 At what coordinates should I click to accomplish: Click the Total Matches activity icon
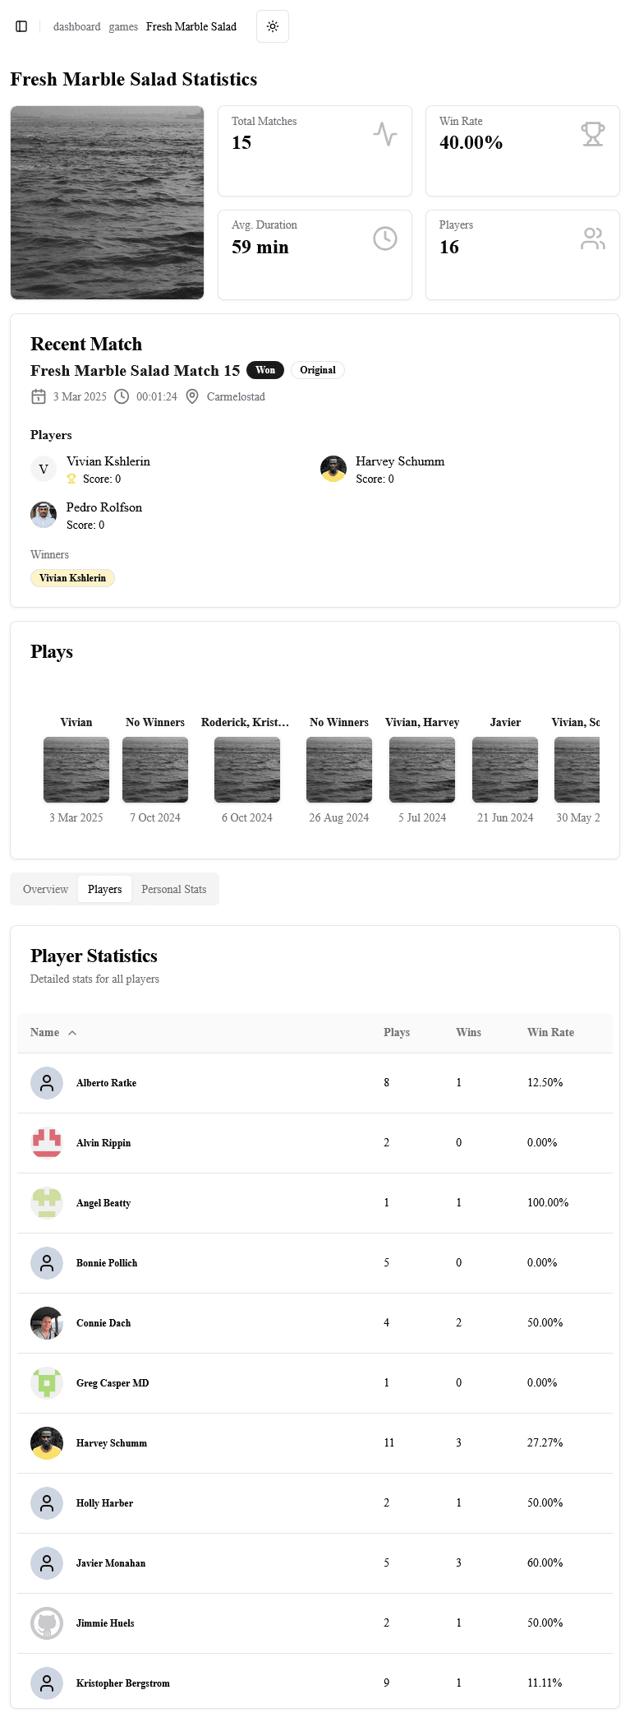pyautogui.click(x=384, y=134)
